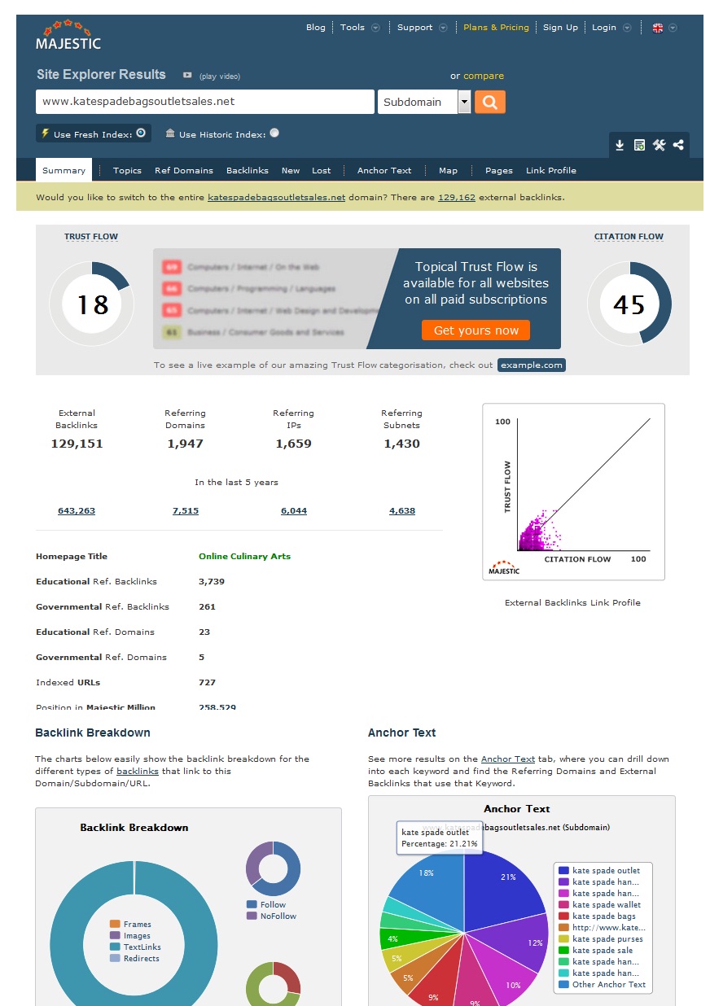Click the External Backlinks Link Profile chart
The width and height of the screenshot is (710, 1006).
pos(574,492)
